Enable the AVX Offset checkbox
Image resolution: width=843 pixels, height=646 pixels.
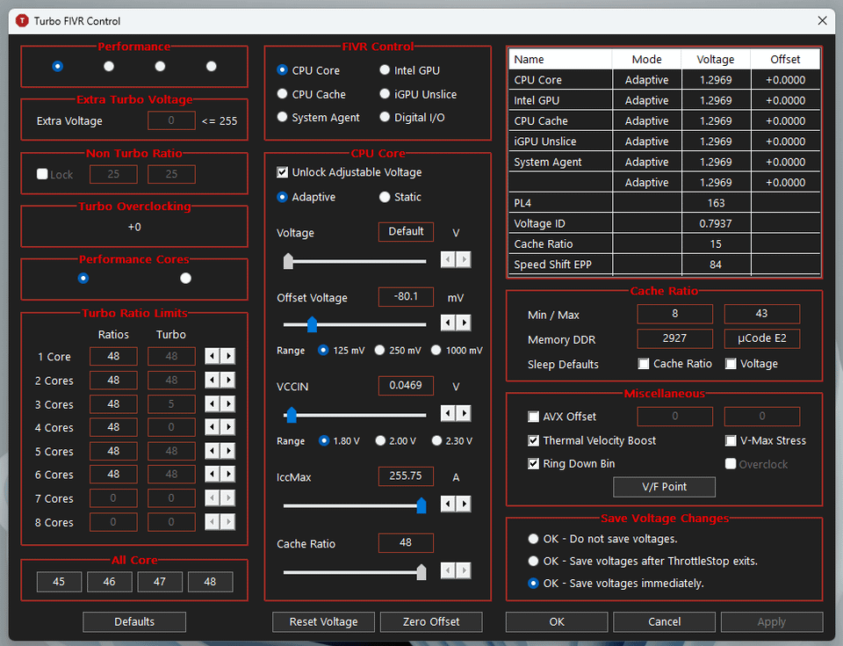coord(534,417)
